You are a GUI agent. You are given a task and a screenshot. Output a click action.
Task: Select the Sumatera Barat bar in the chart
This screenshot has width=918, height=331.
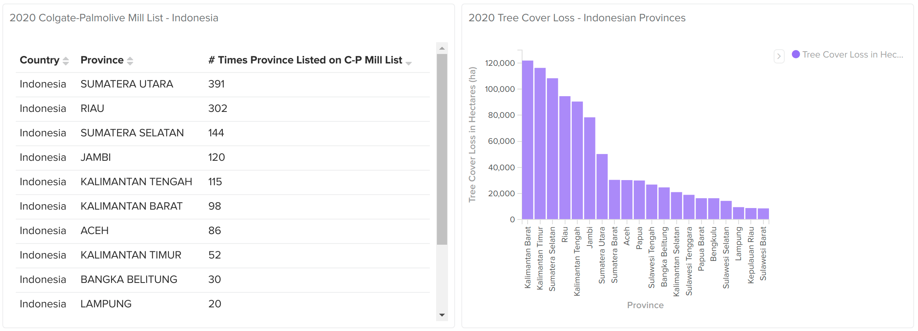614,200
